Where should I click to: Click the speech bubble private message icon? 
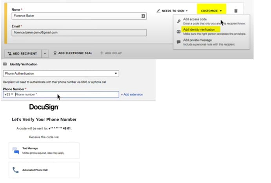point(178,42)
